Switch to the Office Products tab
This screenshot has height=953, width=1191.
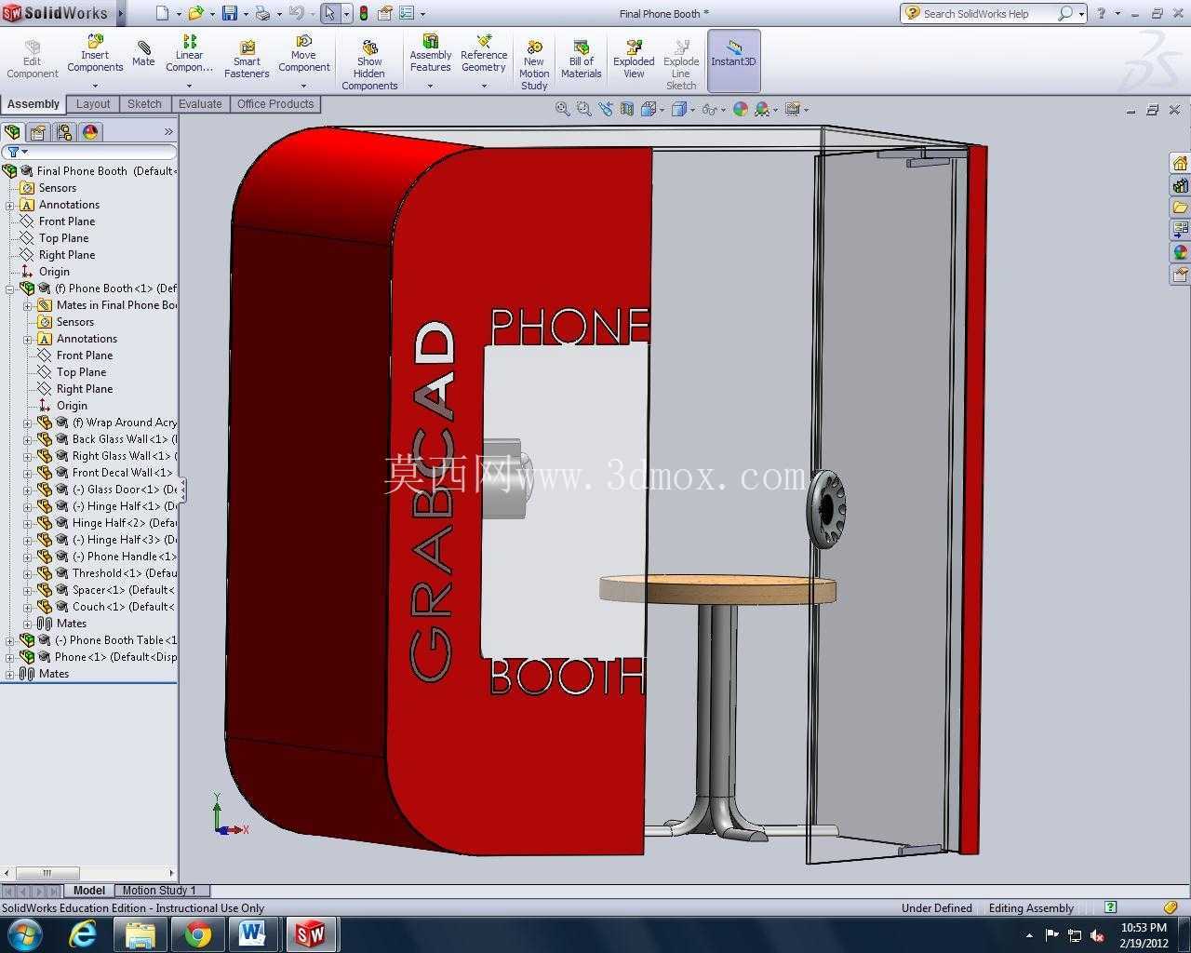(x=275, y=104)
